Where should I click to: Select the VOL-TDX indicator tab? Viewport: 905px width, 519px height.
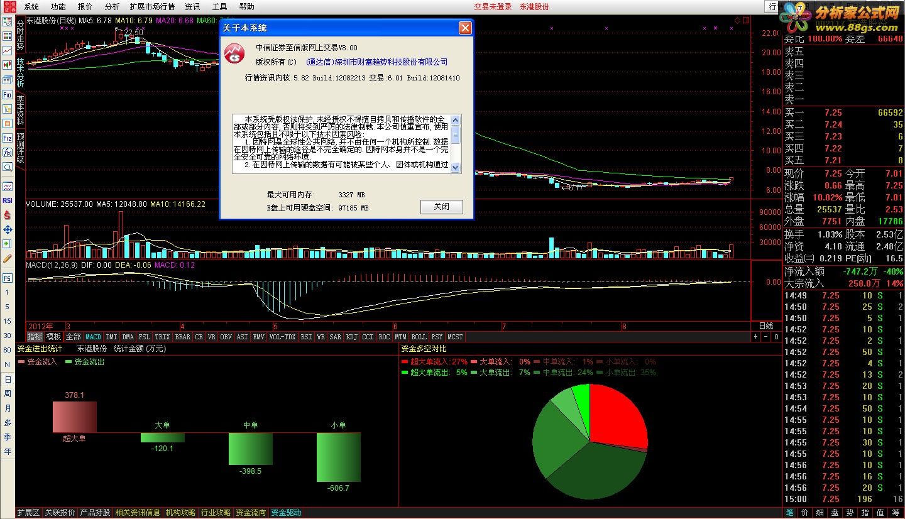point(282,337)
